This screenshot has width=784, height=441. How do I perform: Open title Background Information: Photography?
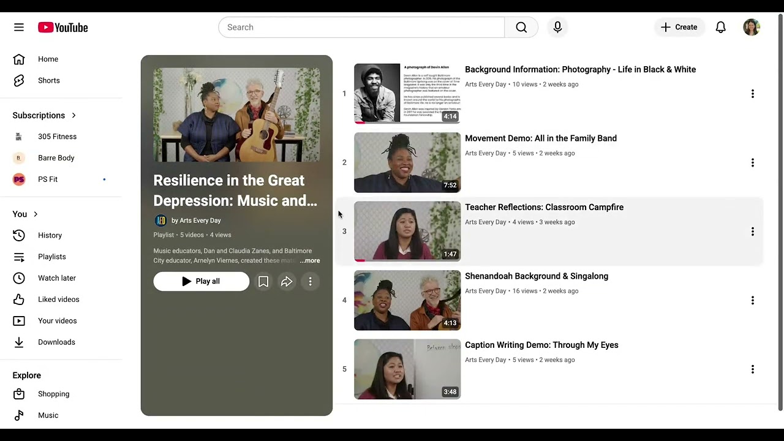click(x=580, y=70)
